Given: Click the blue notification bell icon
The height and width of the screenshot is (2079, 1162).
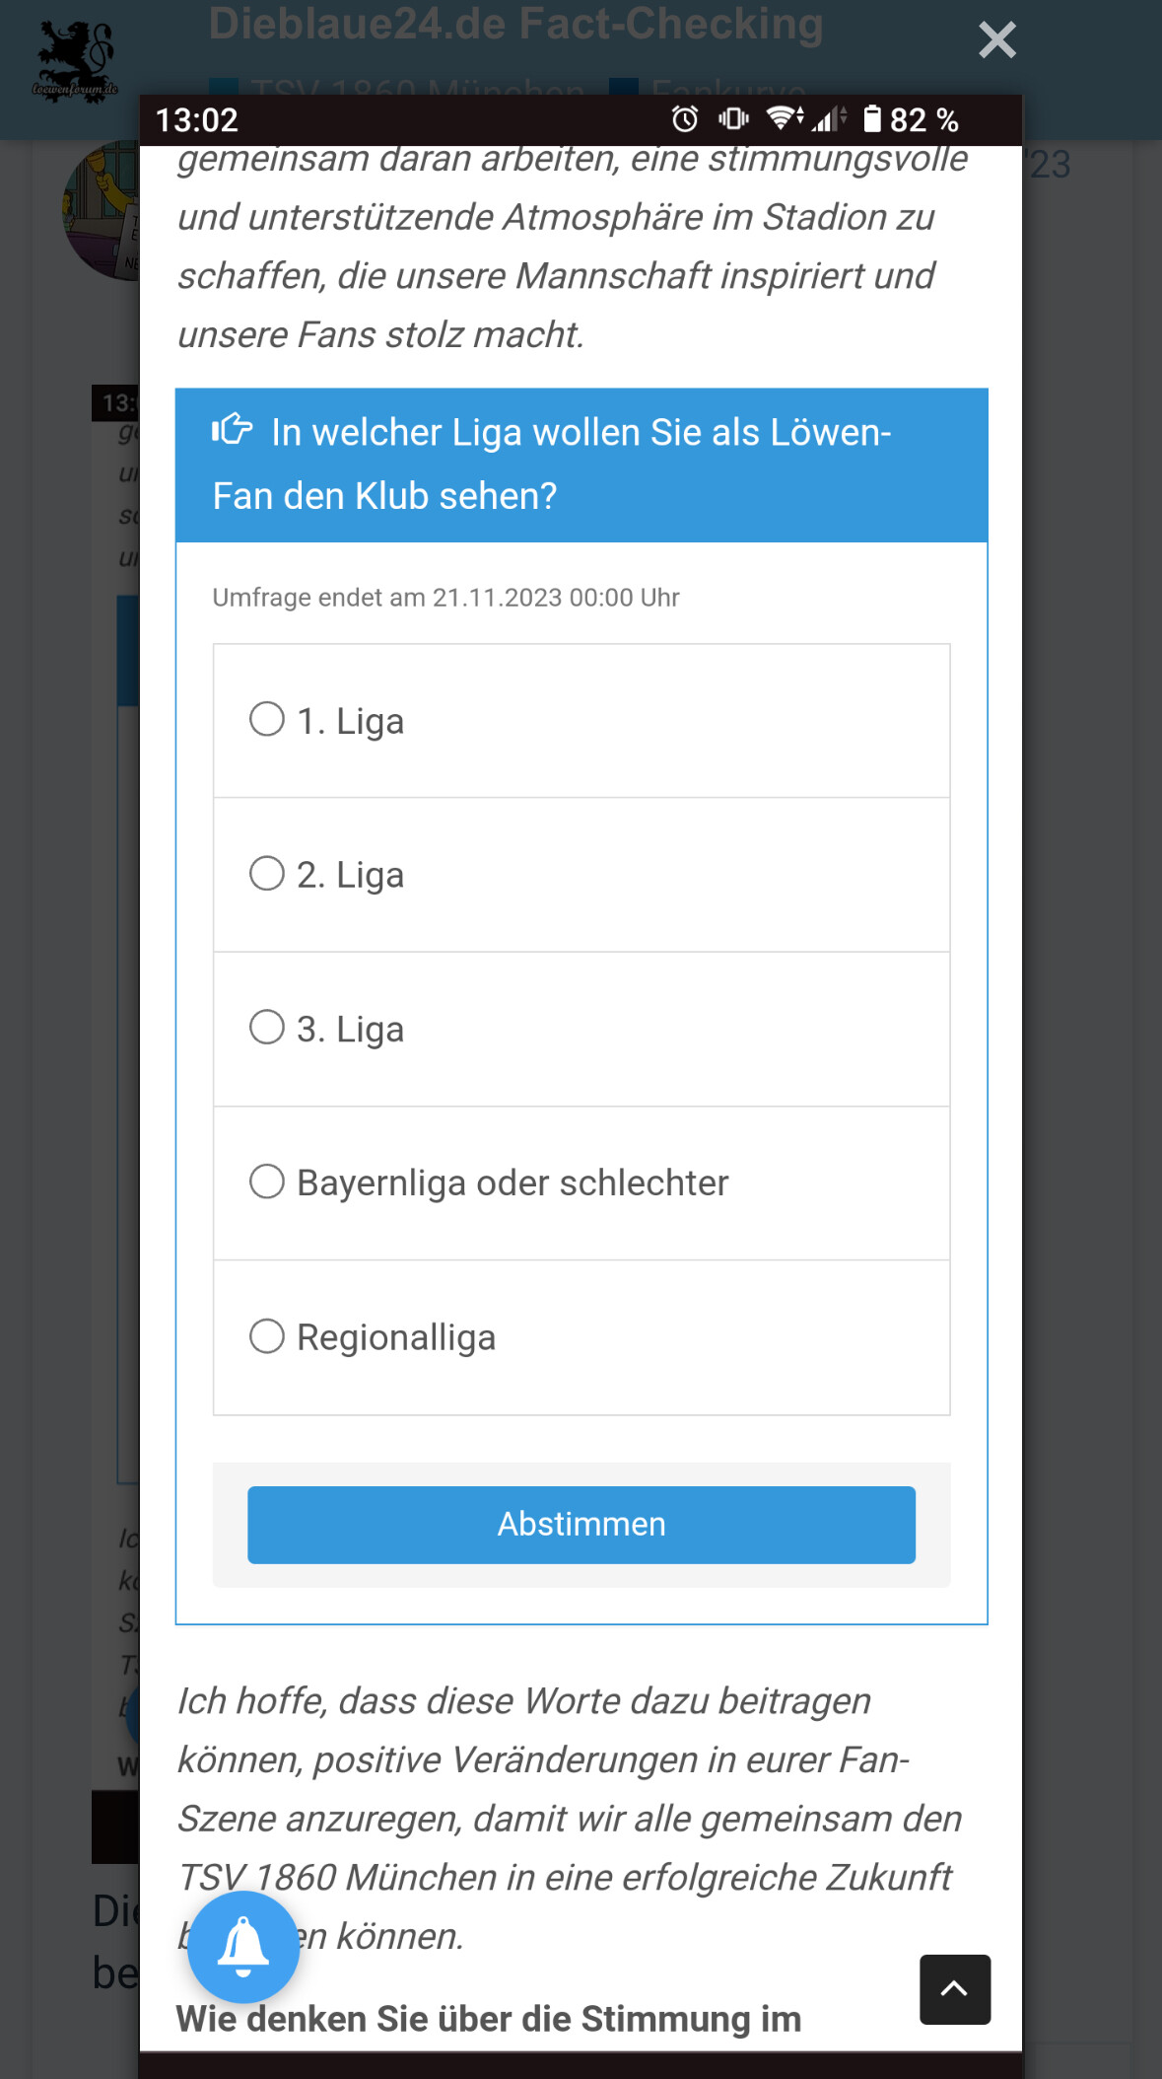Looking at the screenshot, I should point(243,1947).
